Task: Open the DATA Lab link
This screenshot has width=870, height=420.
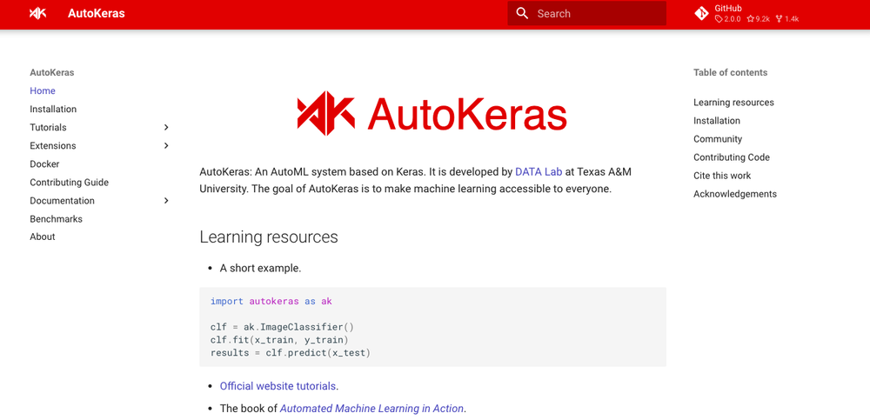Action: [x=539, y=172]
